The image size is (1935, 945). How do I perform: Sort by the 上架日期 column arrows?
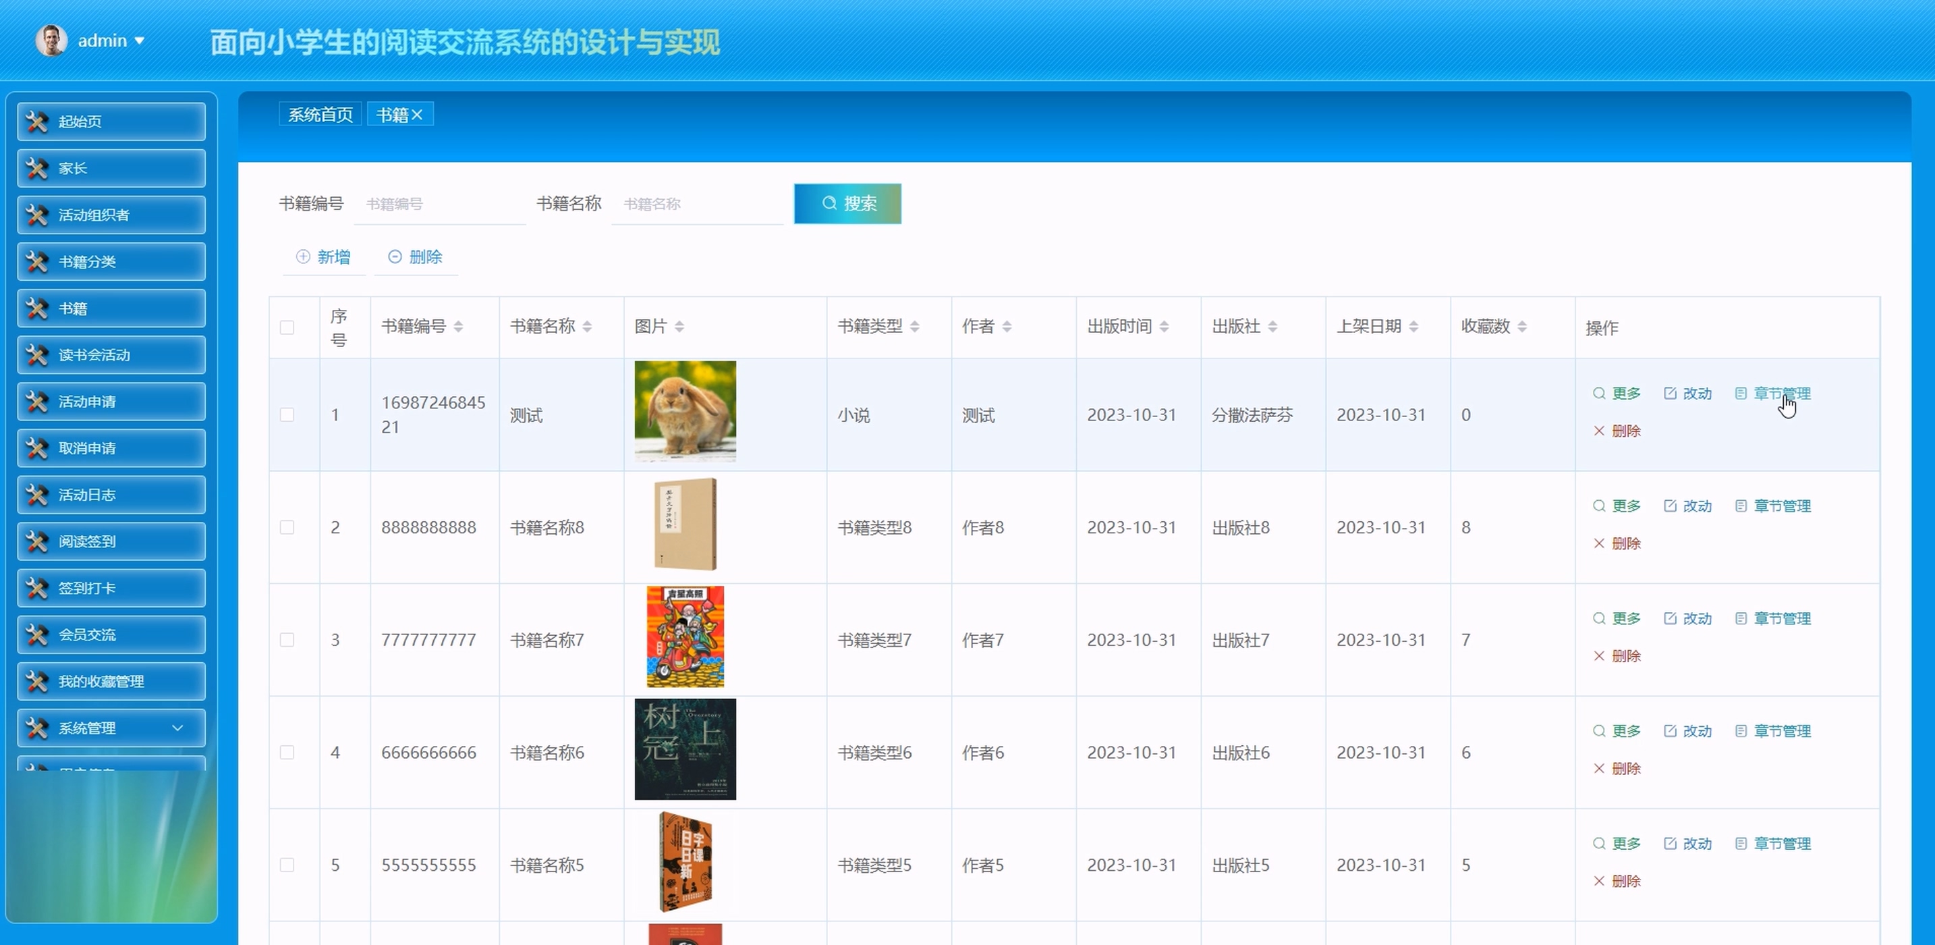(1413, 326)
